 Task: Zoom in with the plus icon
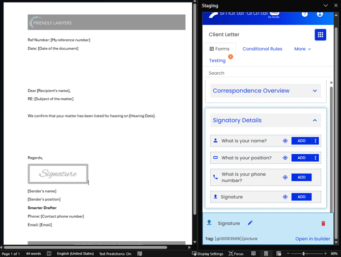point(325,253)
